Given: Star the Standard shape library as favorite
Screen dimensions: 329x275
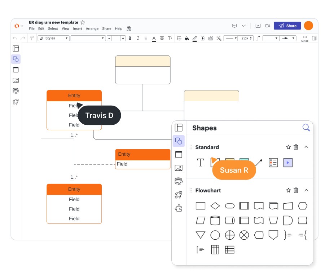Looking at the screenshot, I should [288, 147].
